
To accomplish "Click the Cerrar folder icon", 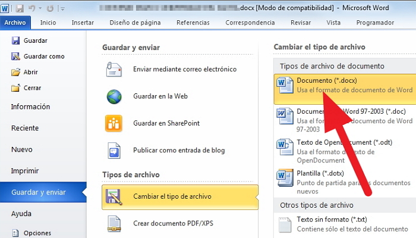I will [x=15, y=87].
